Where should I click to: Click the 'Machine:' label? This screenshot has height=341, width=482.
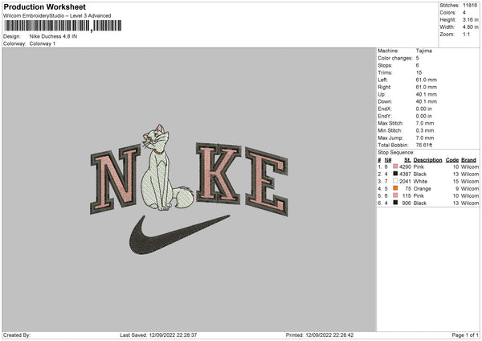point(388,51)
